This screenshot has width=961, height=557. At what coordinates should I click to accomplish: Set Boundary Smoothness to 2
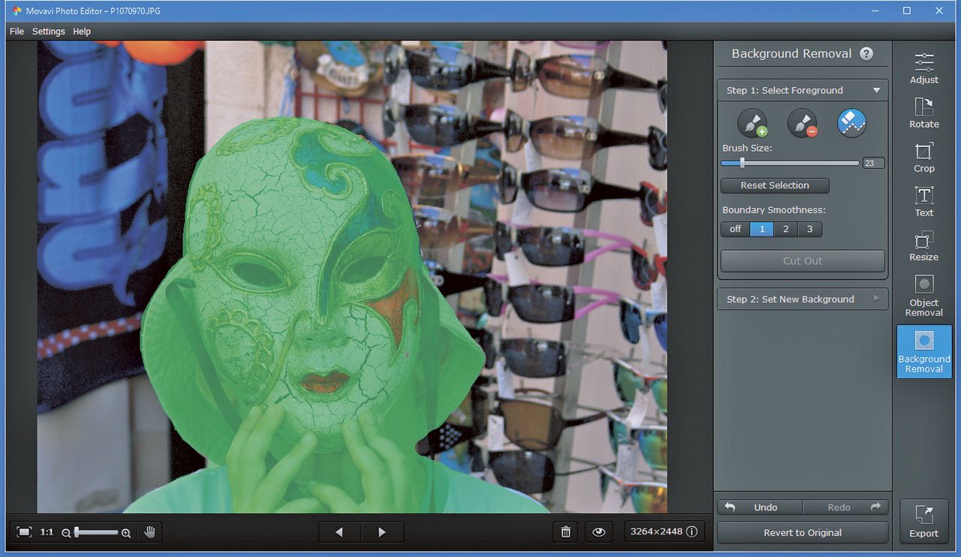785,229
